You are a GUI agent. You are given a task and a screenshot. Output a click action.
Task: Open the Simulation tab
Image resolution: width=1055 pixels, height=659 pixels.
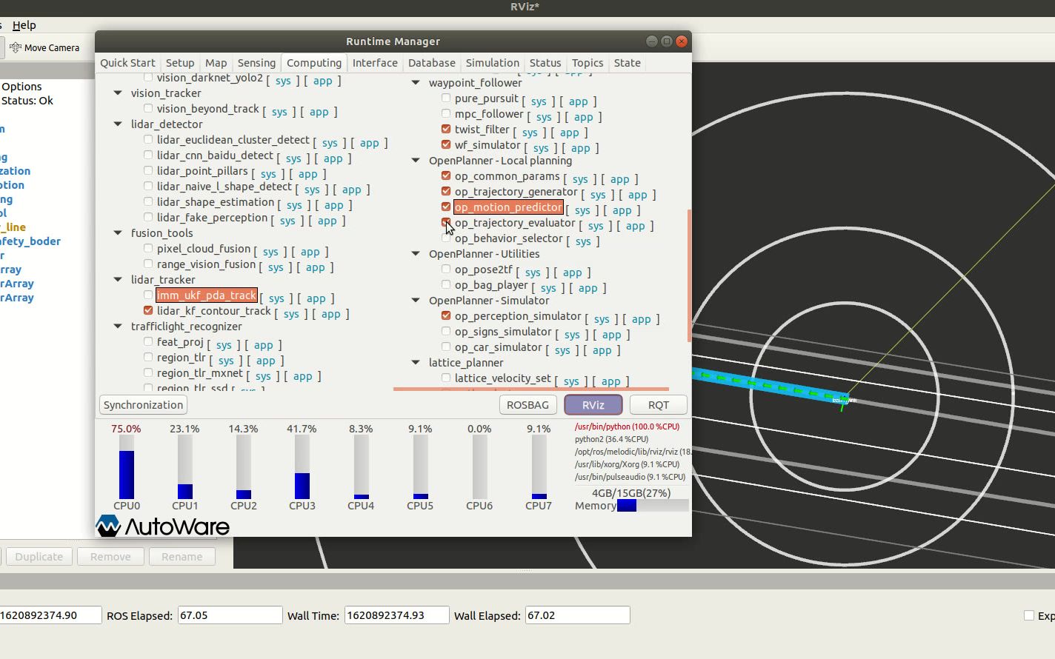click(x=492, y=63)
